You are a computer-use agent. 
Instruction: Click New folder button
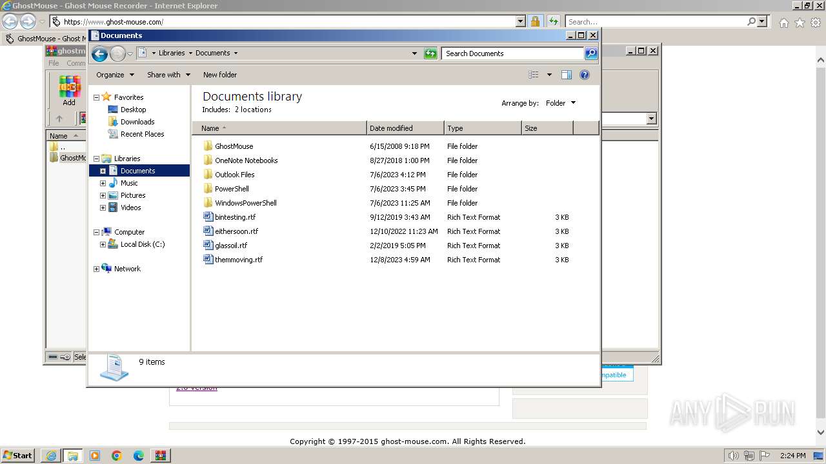220,75
